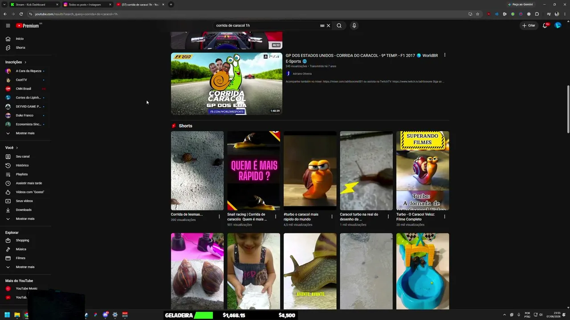570x320 pixels.
Task: Reload the current page
Action: click(21, 14)
